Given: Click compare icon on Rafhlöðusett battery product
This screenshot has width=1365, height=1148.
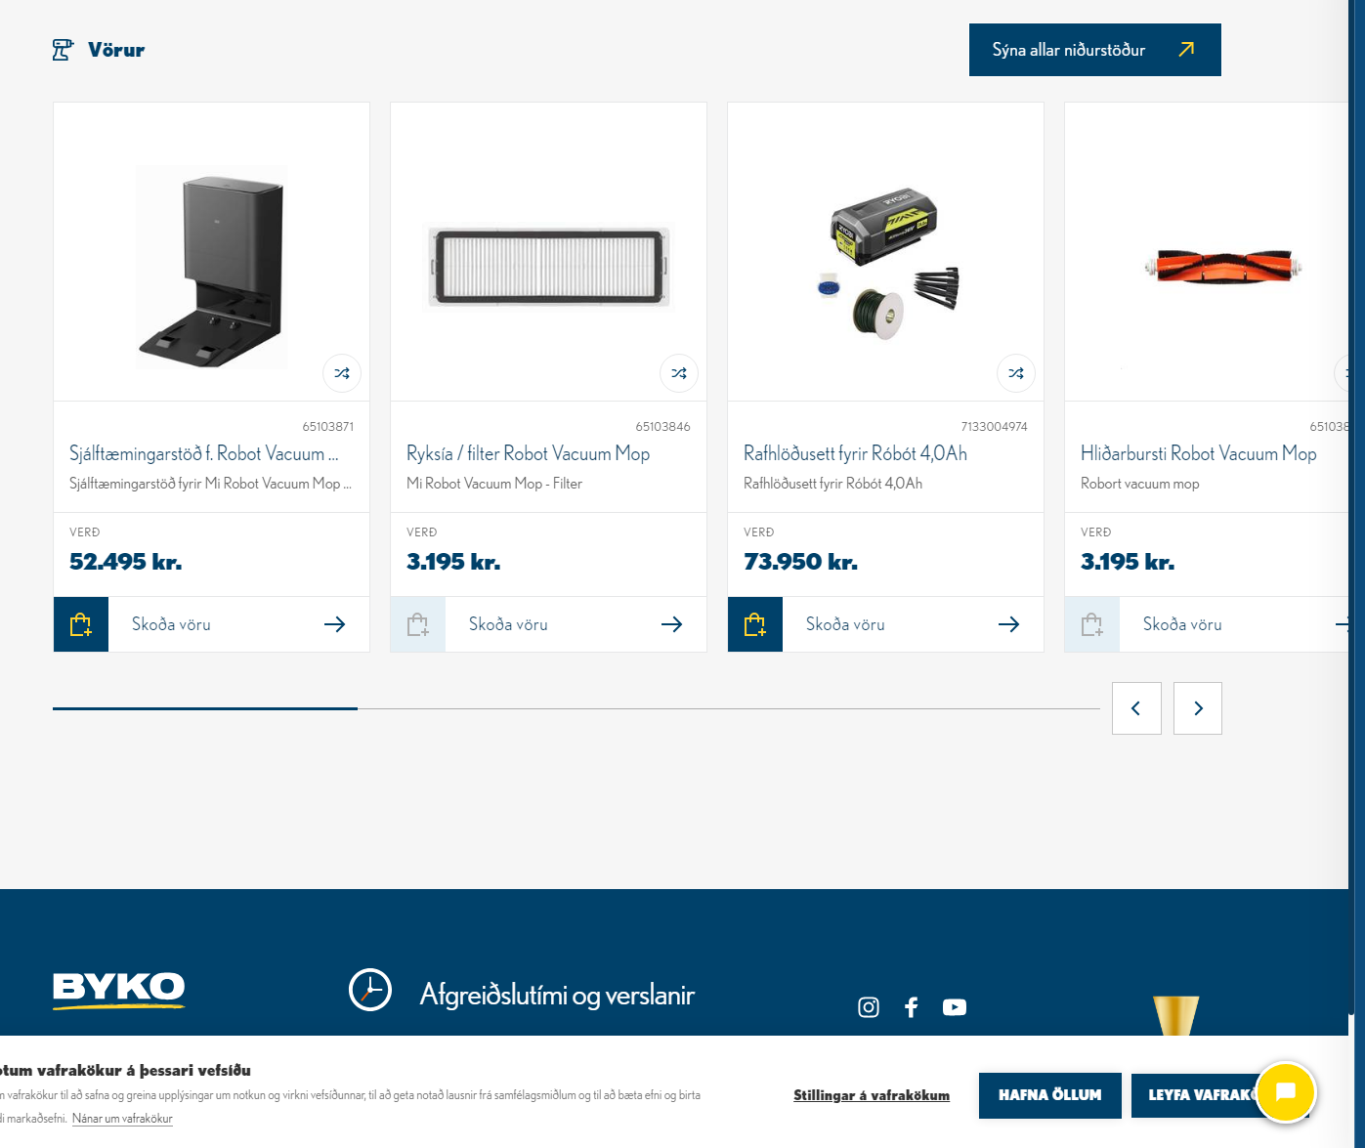Looking at the screenshot, I should click(1016, 373).
